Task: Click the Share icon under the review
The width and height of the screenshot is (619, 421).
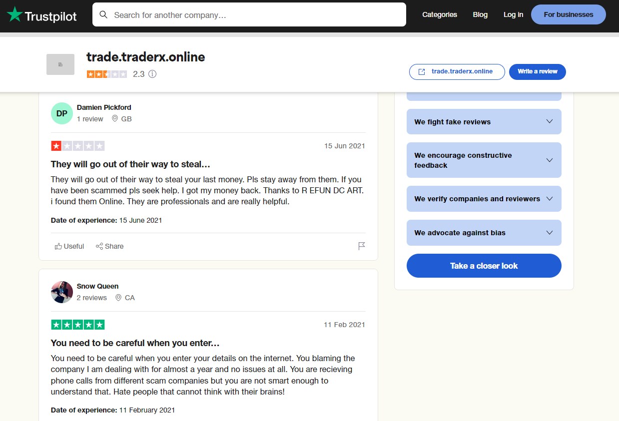Action: 99,246
